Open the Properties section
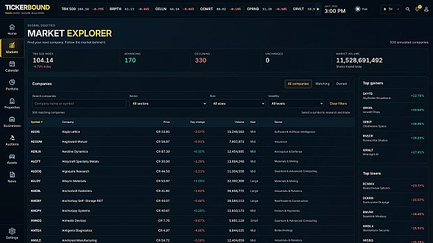 point(12,104)
